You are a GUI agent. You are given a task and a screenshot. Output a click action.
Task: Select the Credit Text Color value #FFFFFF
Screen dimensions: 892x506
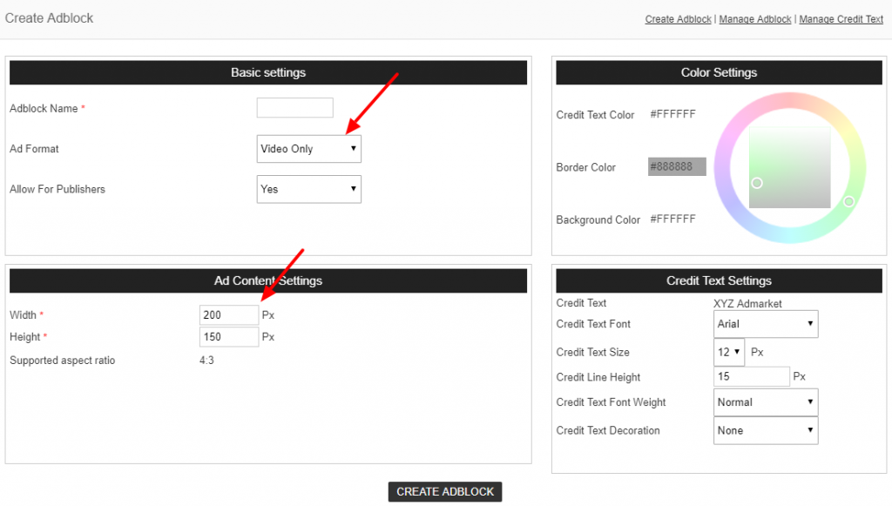[x=673, y=114]
